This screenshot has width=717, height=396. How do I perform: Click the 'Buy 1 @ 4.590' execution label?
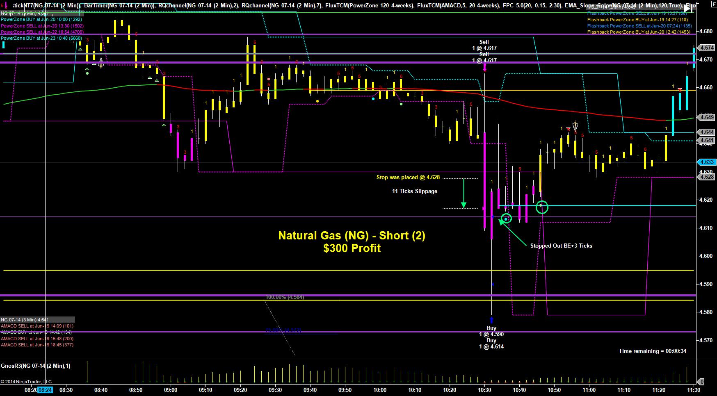pyautogui.click(x=491, y=331)
